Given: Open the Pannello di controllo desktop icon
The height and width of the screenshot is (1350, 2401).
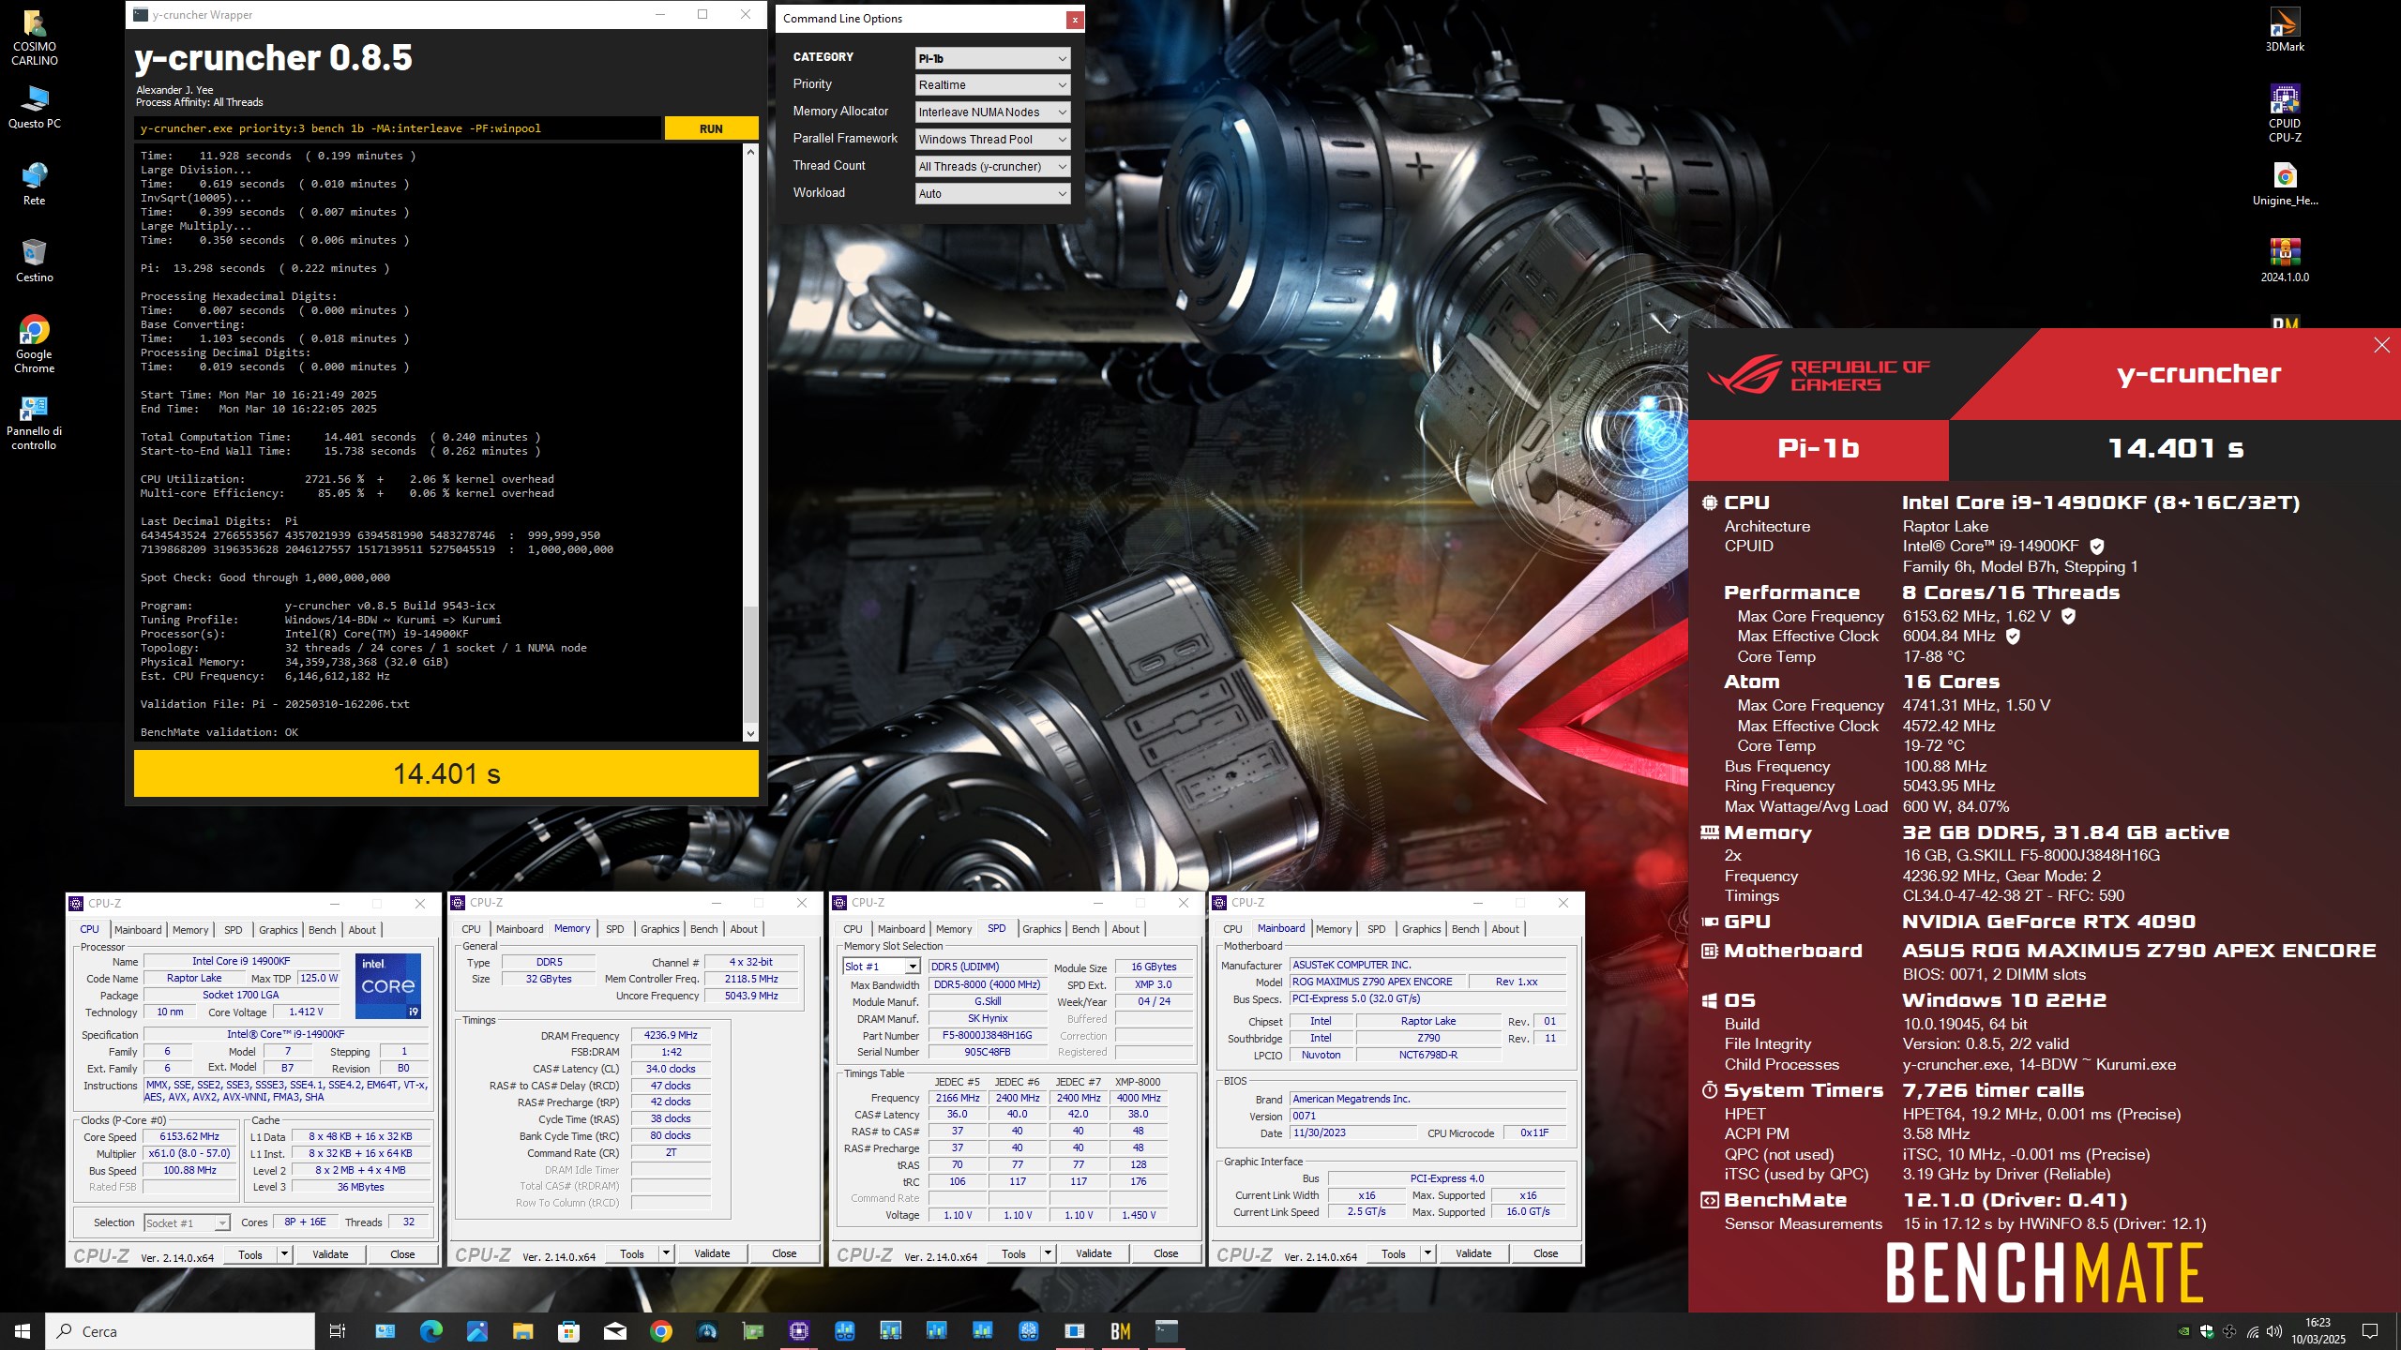Looking at the screenshot, I should coord(34,422).
